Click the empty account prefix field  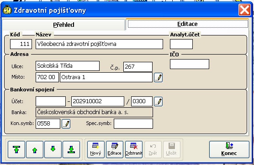(51, 101)
